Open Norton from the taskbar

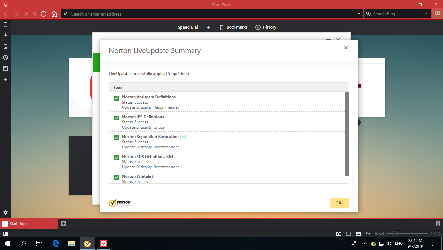click(87, 243)
